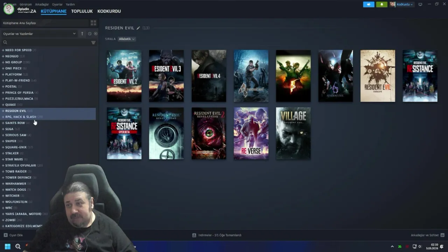
Task: Select the WATCH DOGS collection row
Action: (48, 190)
